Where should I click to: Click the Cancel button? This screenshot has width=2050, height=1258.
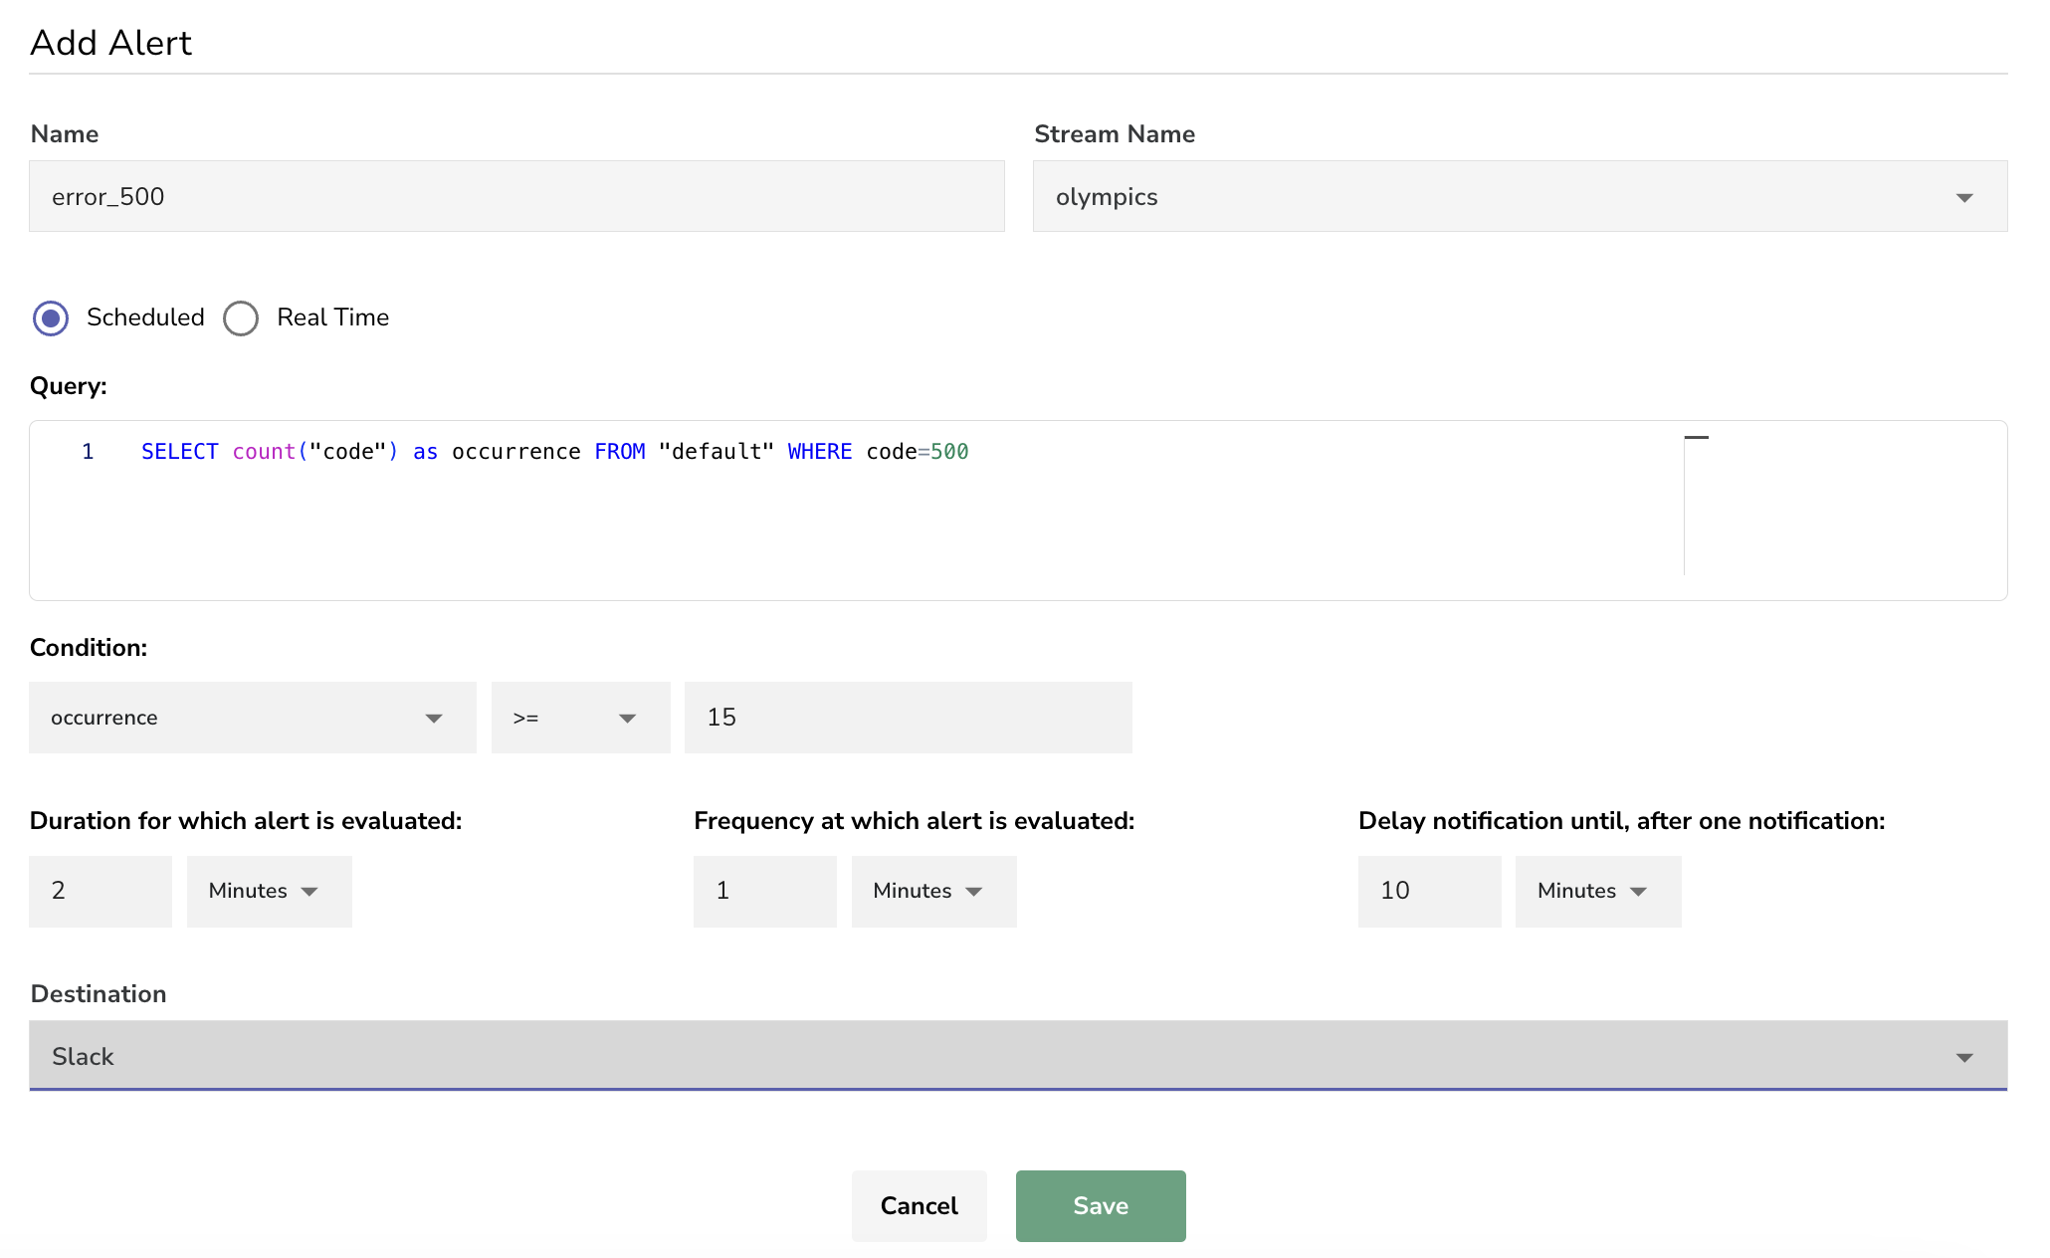point(919,1204)
